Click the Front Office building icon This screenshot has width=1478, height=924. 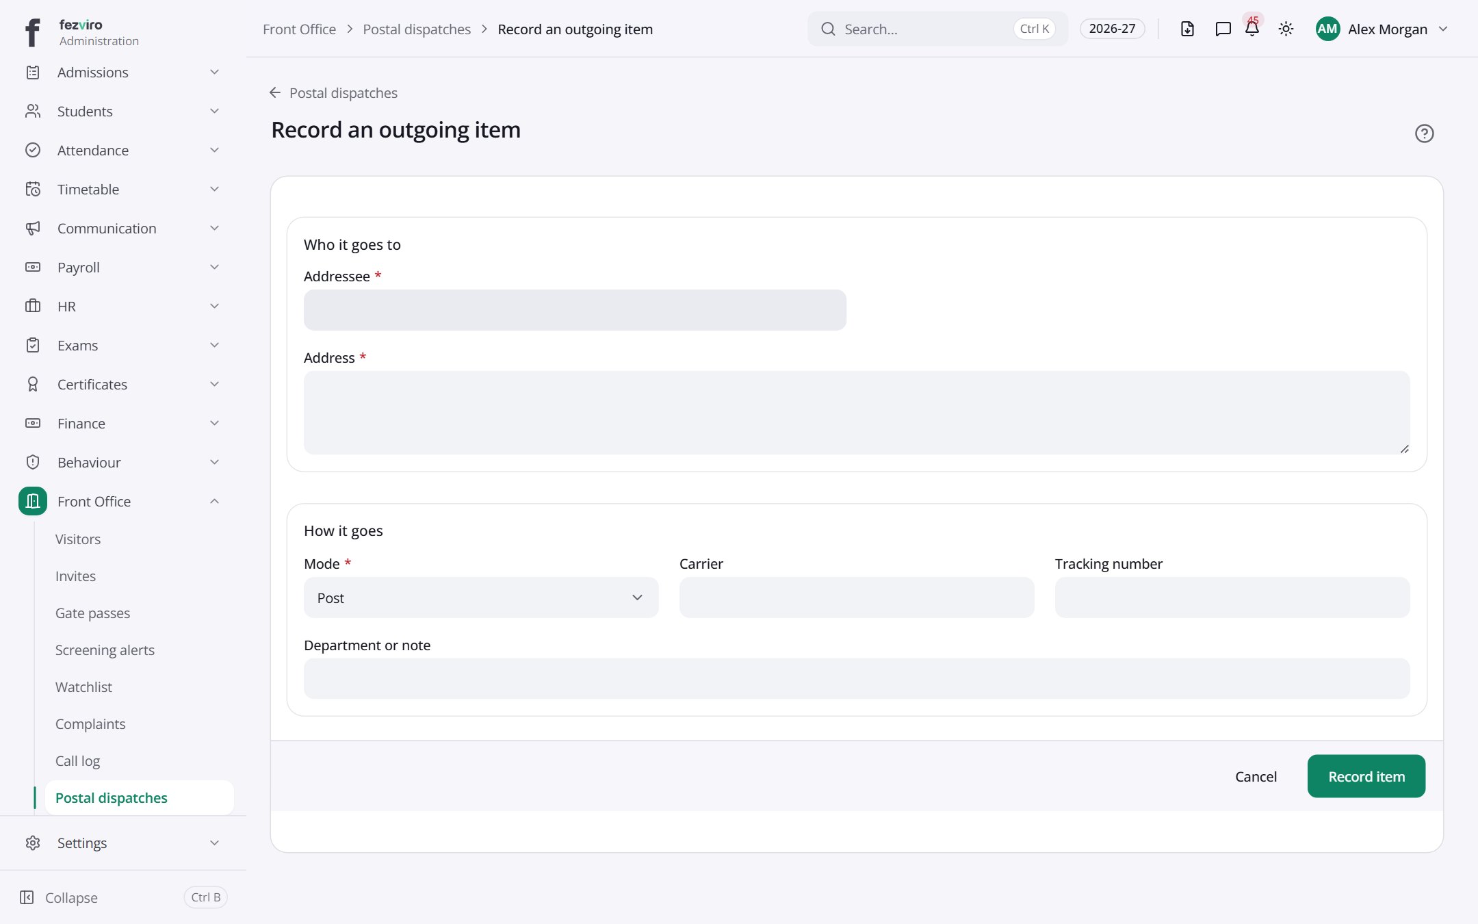(x=33, y=501)
